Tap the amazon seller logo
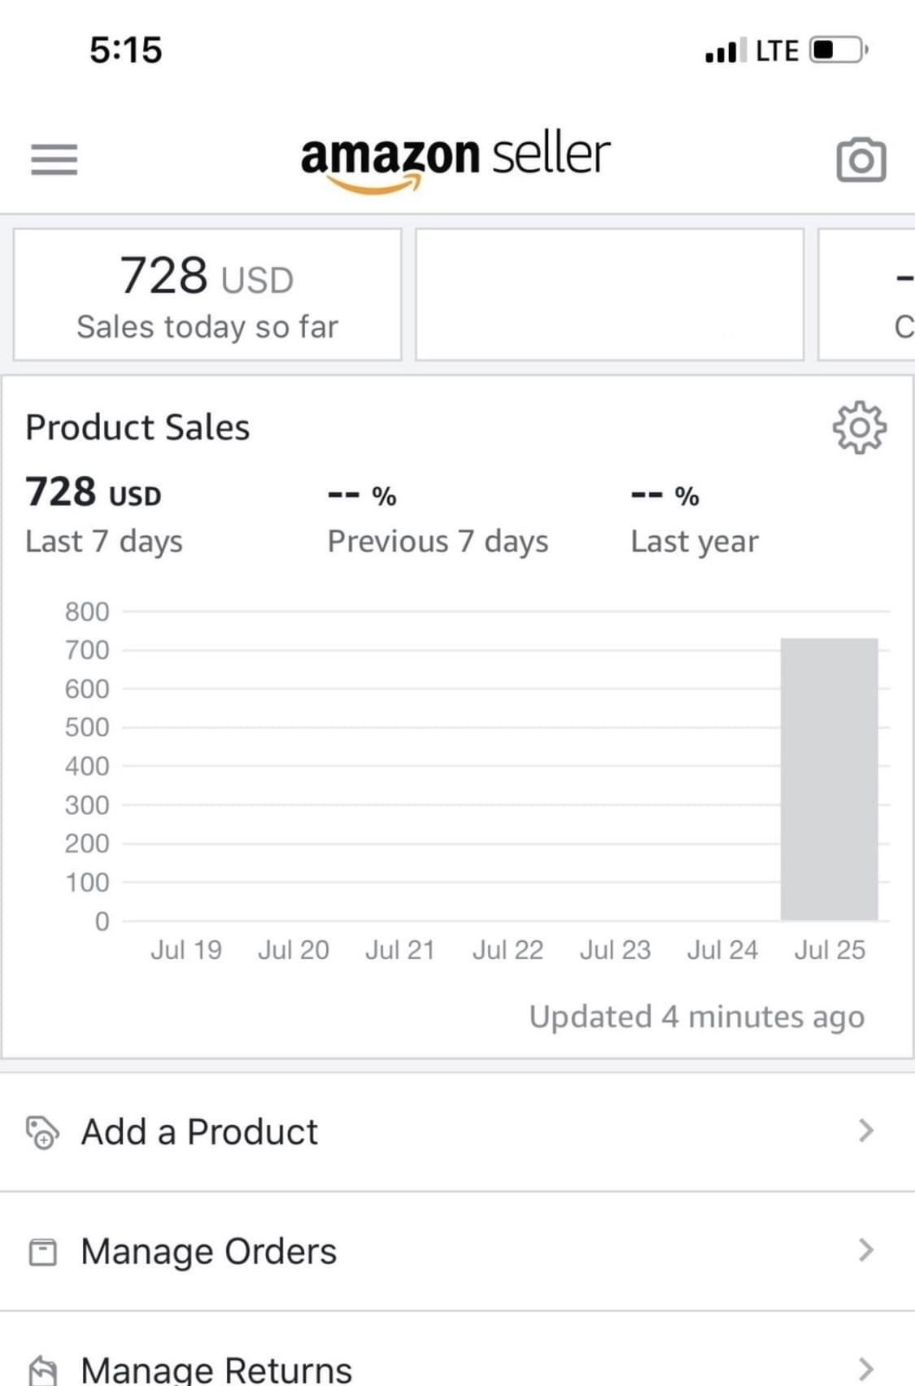This screenshot has height=1386, width=915. (x=455, y=159)
